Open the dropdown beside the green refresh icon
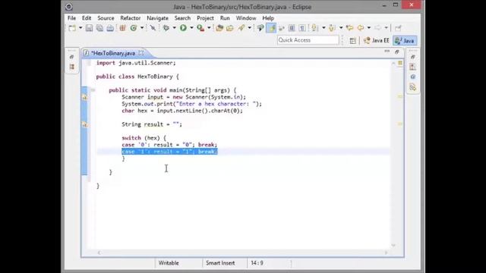486x273 pixels. 142,28
